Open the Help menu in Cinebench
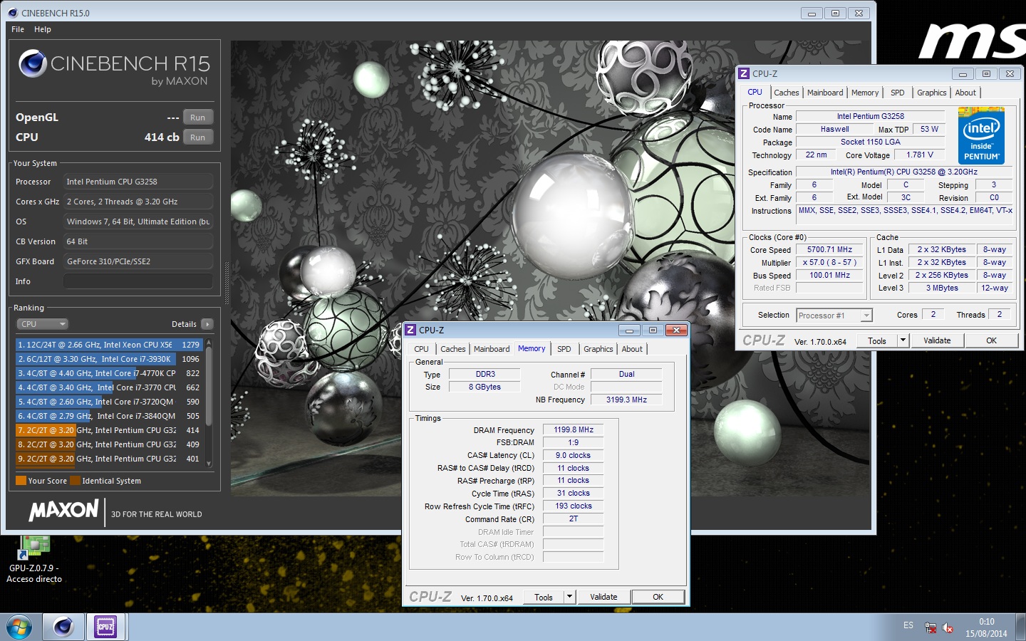 pos(43,29)
